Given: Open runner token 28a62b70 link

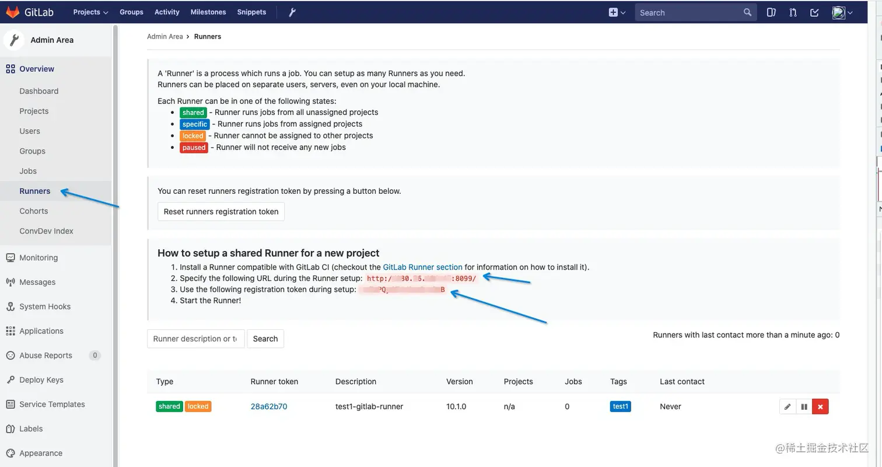Looking at the screenshot, I should pos(269,407).
